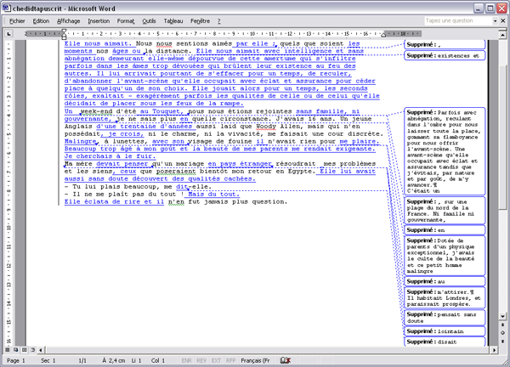Select the 'Supprimé : en' balloon
The width and height of the screenshot is (510, 367).
pyautogui.click(x=445, y=230)
